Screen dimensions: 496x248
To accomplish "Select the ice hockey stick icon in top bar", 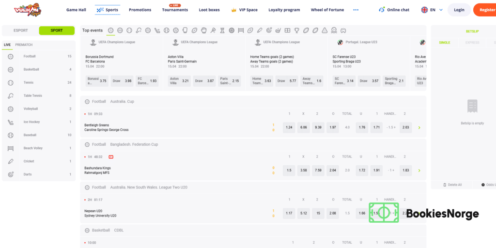I will click(157, 31).
